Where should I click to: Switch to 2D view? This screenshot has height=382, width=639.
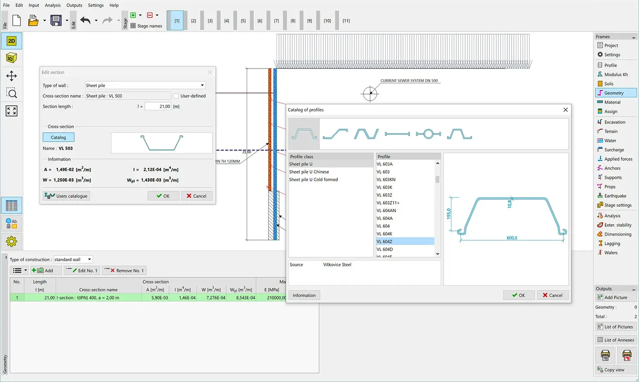point(12,41)
